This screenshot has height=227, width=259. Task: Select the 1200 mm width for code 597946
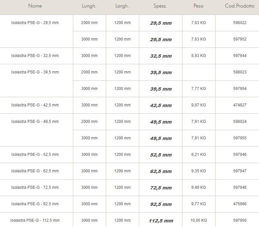(122, 155)
